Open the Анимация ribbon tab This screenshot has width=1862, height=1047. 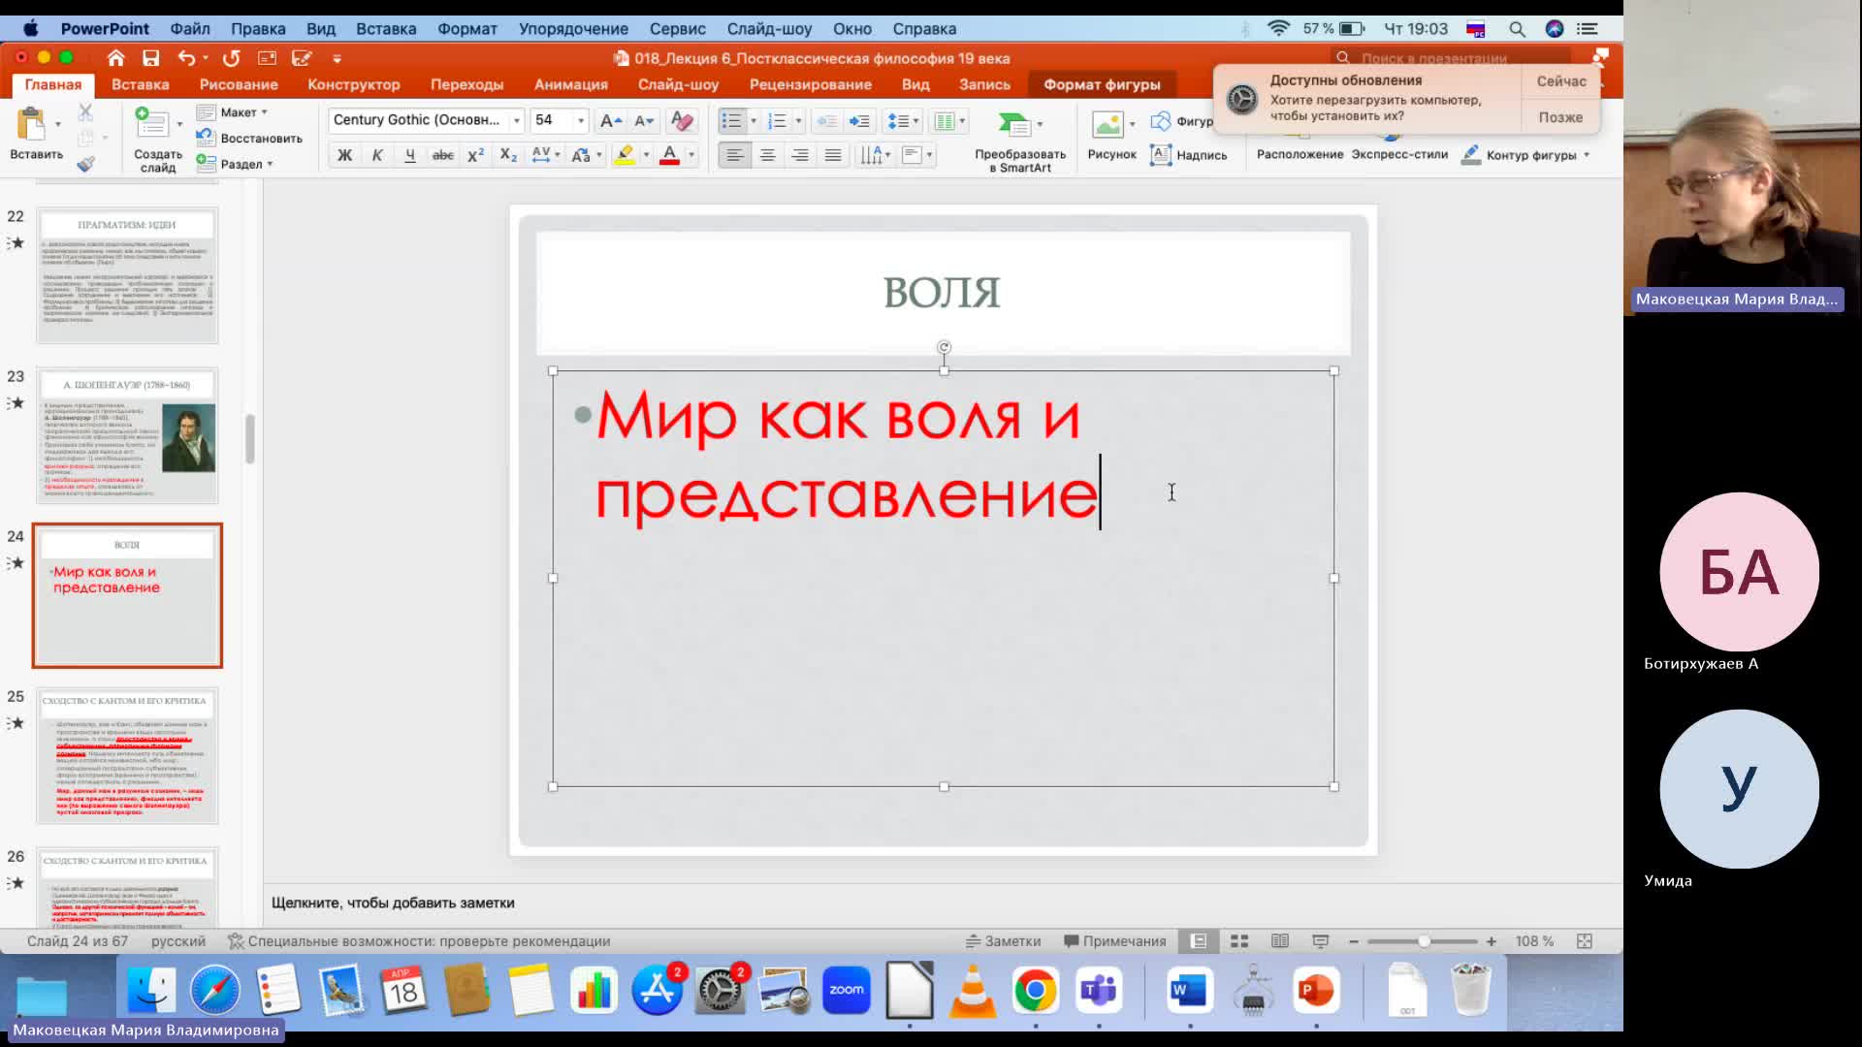571,84
